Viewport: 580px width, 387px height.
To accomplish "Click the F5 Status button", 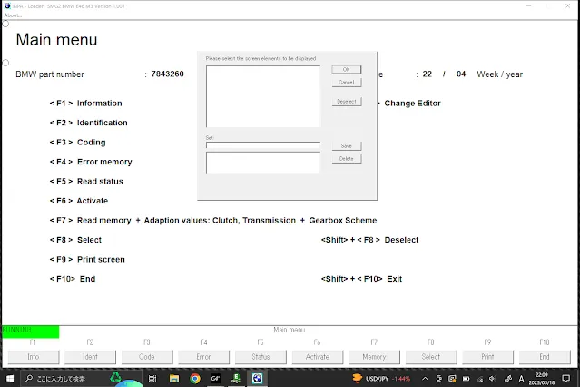I will (x=261, y=357).
